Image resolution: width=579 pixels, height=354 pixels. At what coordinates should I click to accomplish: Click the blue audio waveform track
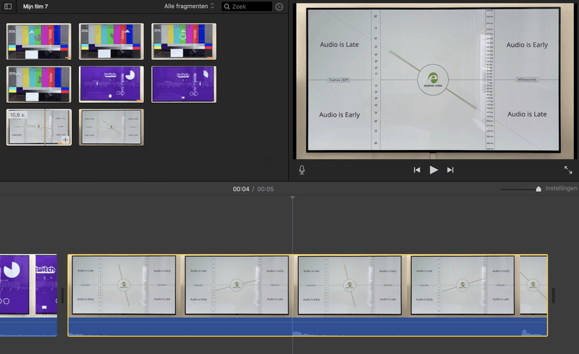point(308,326)
